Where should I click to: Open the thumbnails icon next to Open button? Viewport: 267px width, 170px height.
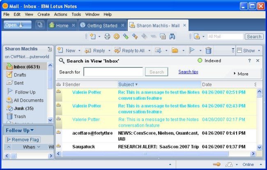pos(40,25)
